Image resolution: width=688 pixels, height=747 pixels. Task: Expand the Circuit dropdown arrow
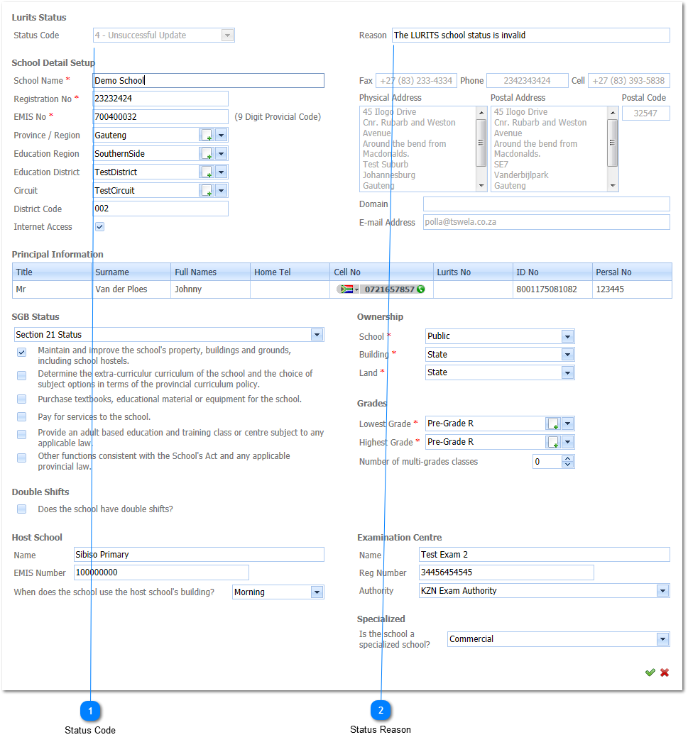pos(222,191)
